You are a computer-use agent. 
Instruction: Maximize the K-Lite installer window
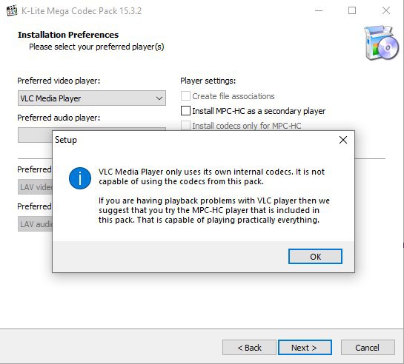coord(352,11)
